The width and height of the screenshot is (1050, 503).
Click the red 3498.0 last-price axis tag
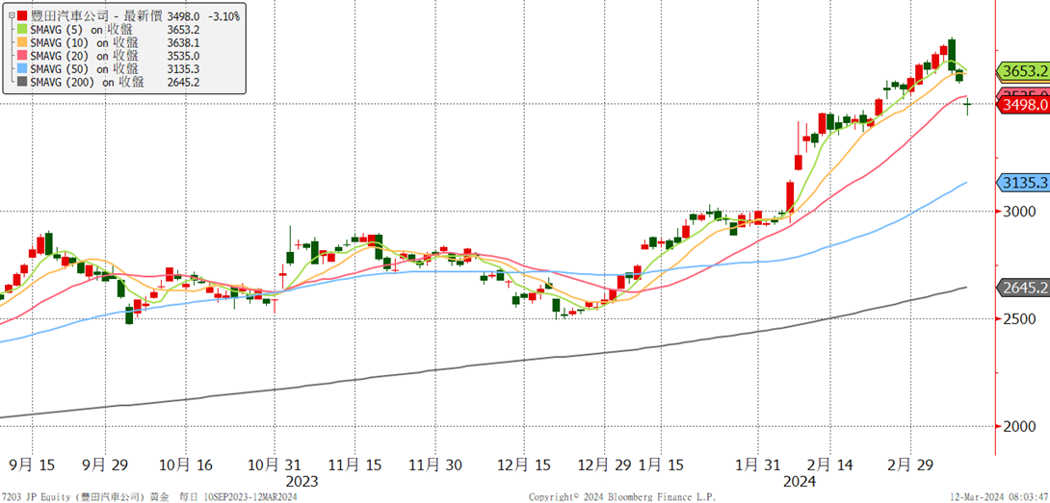(x=1023, y=104)
